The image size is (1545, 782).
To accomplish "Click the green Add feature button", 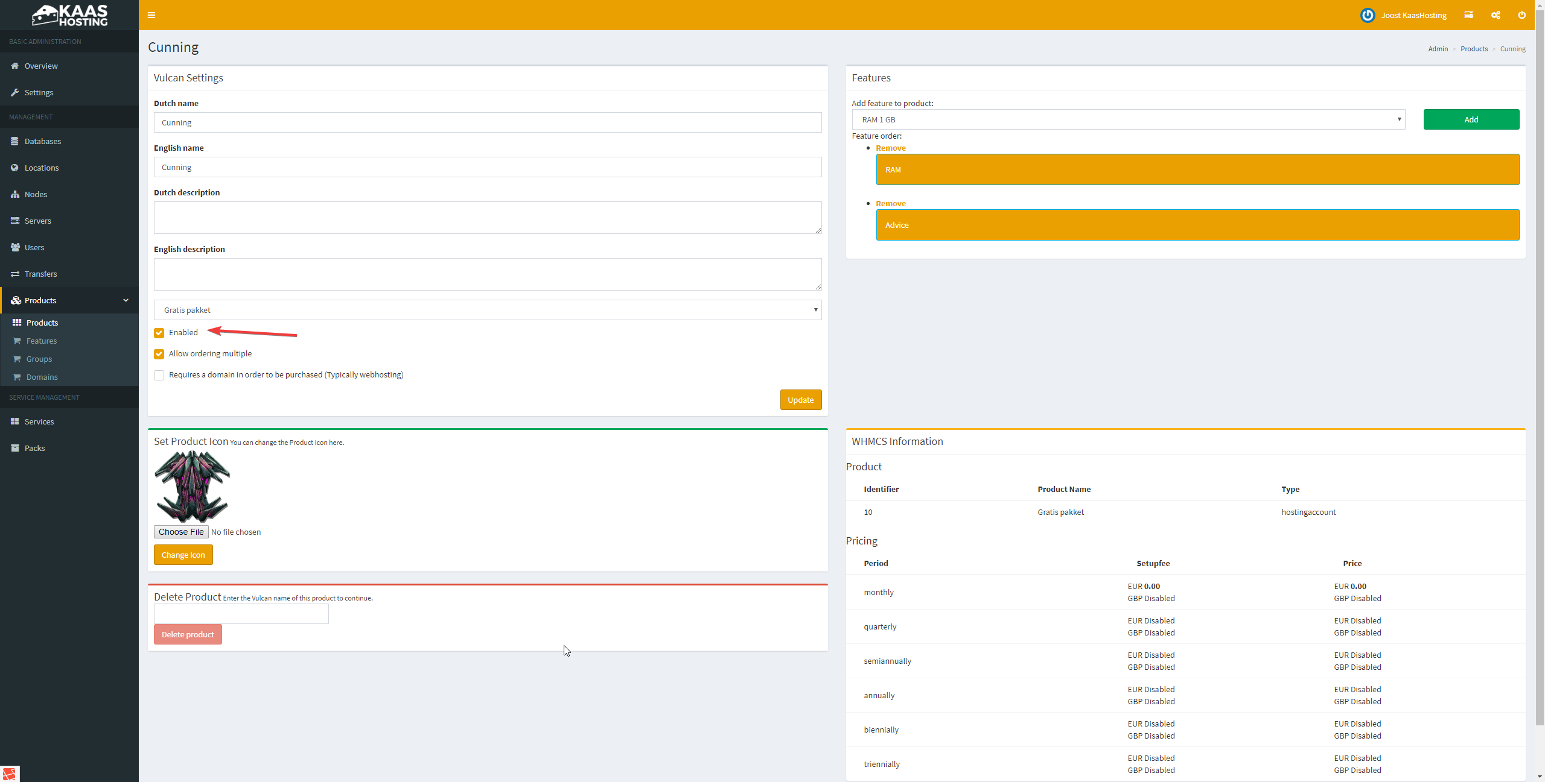I will (1471, 119).
